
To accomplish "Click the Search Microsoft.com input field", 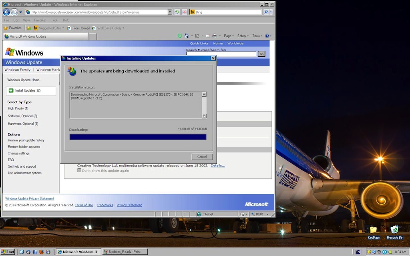I will (x=221, y=54).
